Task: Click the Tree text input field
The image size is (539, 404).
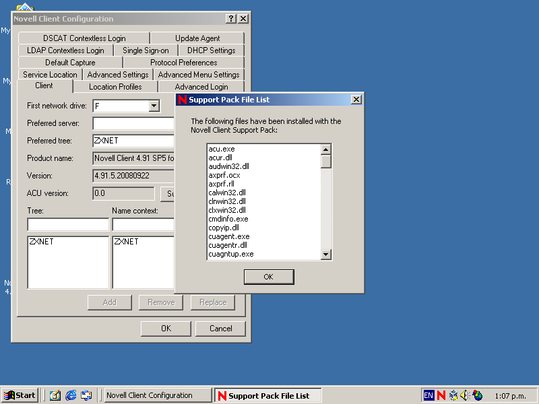Action: pos(68,225)
